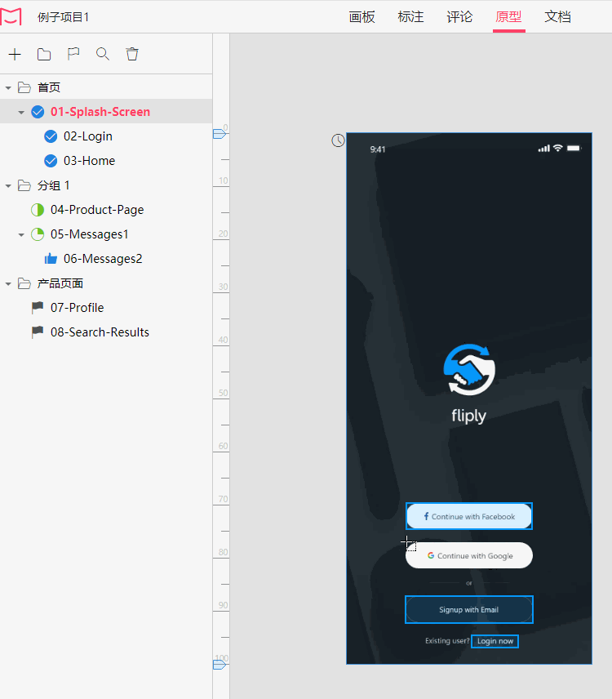The width and height of the screenshot is (612, 699).
Task: Collapse the 01-Splash-Screen tree arrow
Action: tap(21, 113)
